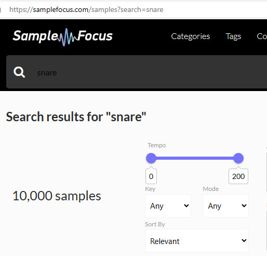This screenshot has height=256, width=267.
Task: Select the partially visible Co nav item
Action: pos(262,36)
